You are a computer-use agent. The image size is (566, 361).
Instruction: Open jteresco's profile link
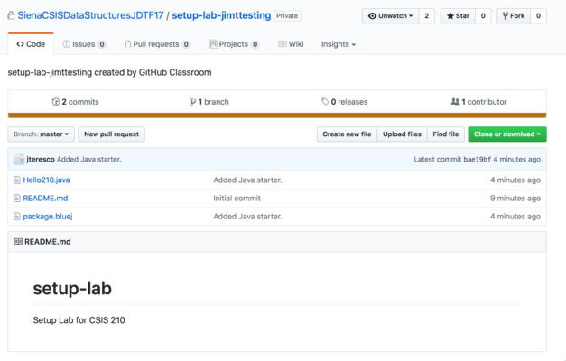point(41,159)
